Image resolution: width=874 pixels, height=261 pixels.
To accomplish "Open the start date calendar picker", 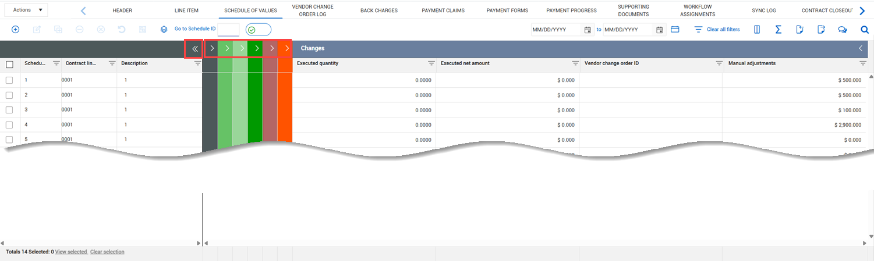I will (x=588, y=30).
